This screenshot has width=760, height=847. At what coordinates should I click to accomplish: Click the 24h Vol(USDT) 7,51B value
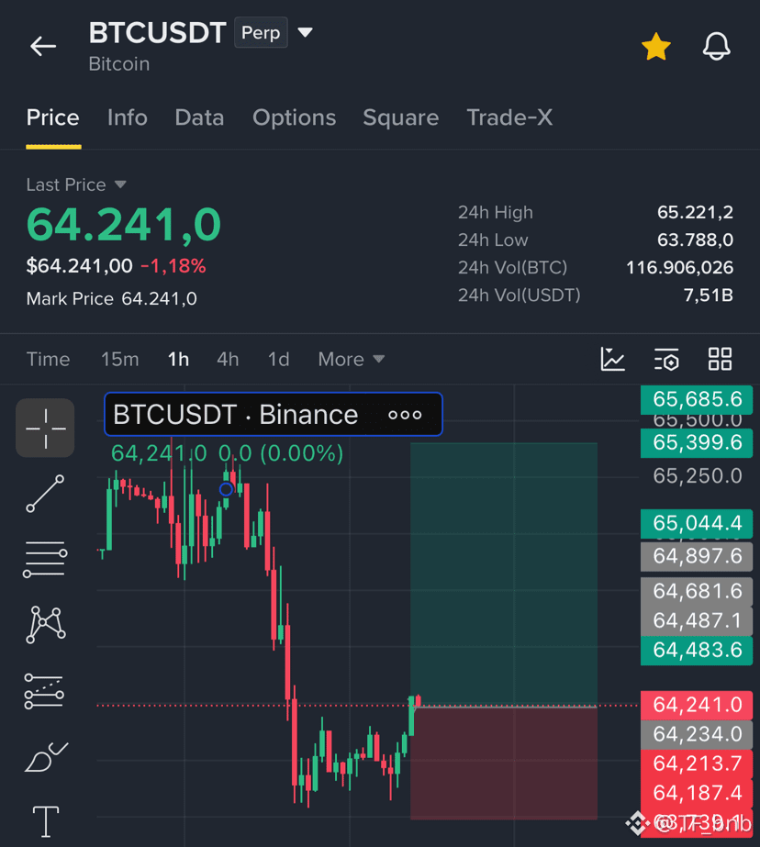point(709,295)
